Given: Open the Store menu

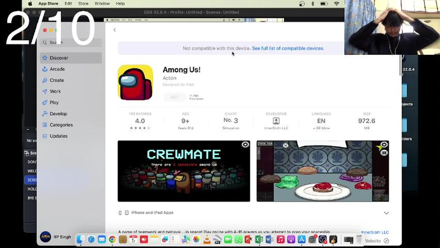Looking at the screenshot, I should click(83, 3).
